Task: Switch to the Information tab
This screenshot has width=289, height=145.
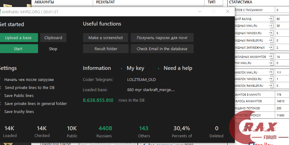Action: pos(97,68)
